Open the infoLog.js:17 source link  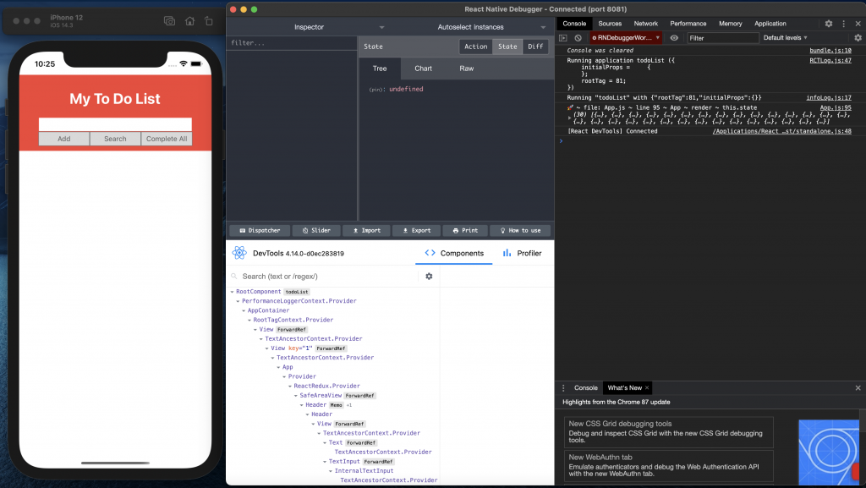coord(829,98)
